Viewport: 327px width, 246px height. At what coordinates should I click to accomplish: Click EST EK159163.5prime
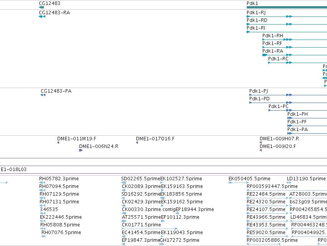(x=182, y=186)
